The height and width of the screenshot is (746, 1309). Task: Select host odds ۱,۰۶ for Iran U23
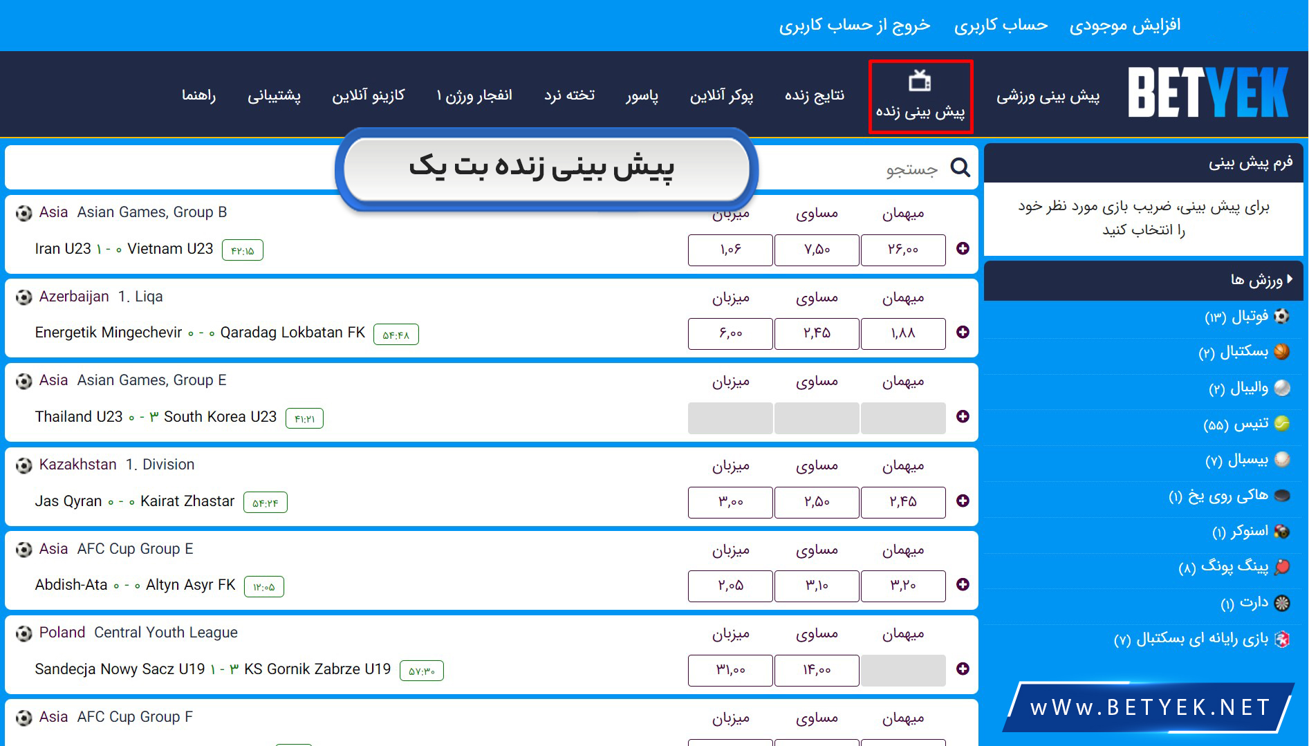point(730,250)
